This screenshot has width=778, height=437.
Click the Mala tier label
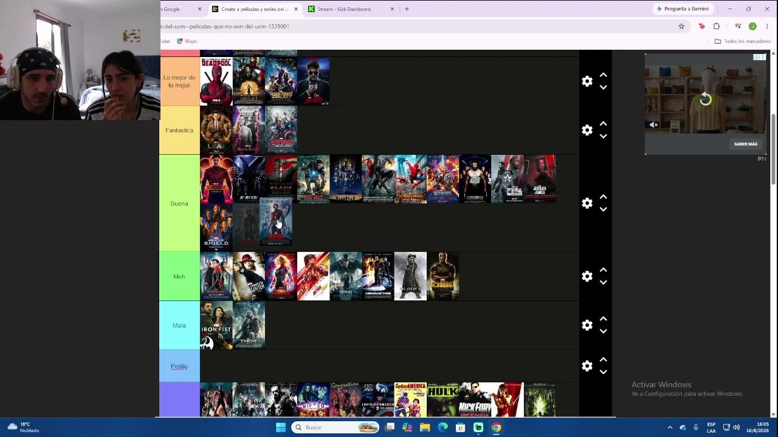pyautogui.click(x=179, y=325)
